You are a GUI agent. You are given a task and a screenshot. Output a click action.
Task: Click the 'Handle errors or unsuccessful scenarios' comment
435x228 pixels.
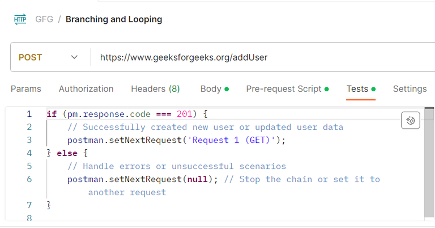[177, 166]
